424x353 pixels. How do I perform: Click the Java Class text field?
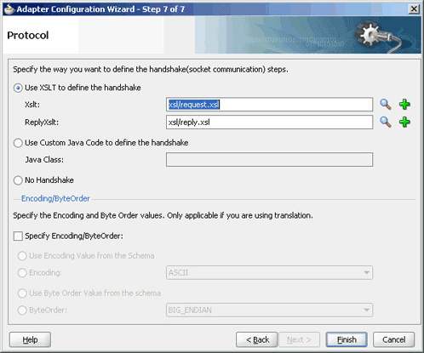pyautogui.click(x=269, y=160)
